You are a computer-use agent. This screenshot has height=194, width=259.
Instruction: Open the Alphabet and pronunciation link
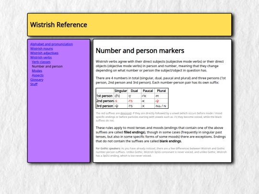coord(51,44)
